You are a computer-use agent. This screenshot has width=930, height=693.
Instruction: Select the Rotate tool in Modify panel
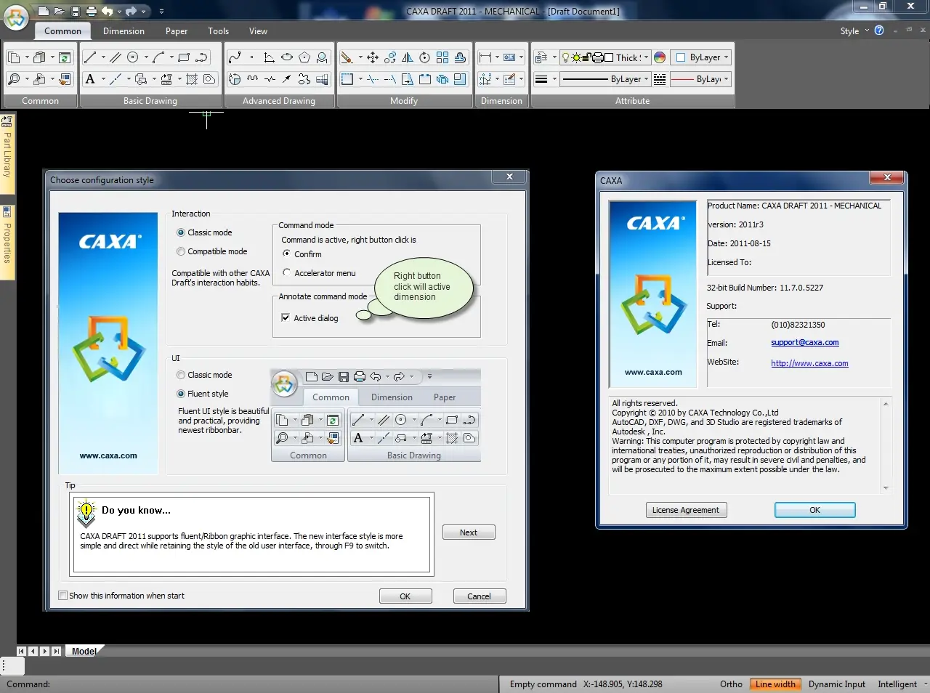pyautogui.click(x=425, y=57)
